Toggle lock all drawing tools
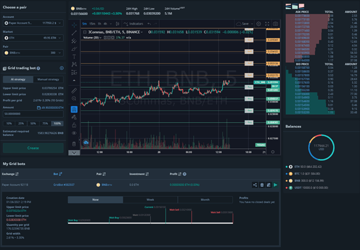 point(74,125)
